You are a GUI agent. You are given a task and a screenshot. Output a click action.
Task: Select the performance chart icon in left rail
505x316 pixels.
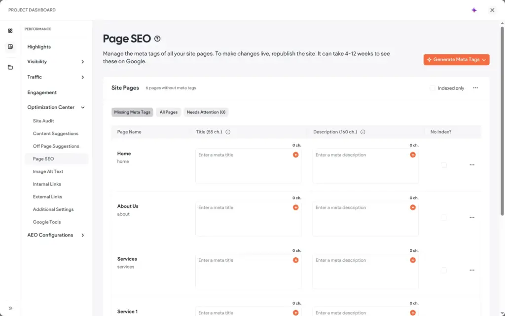tap(10, 47)
